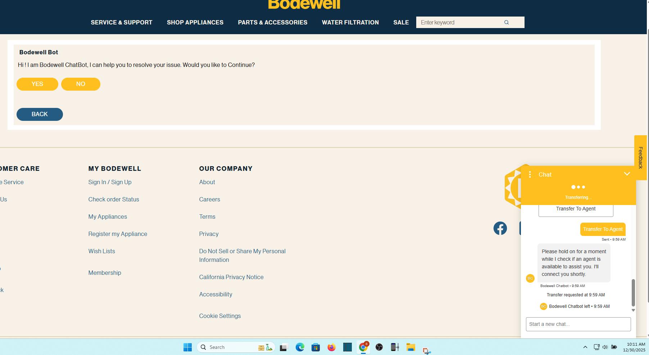649x355 pixels.
Task: Click the search magnifier icon
Action: (507, 22)
